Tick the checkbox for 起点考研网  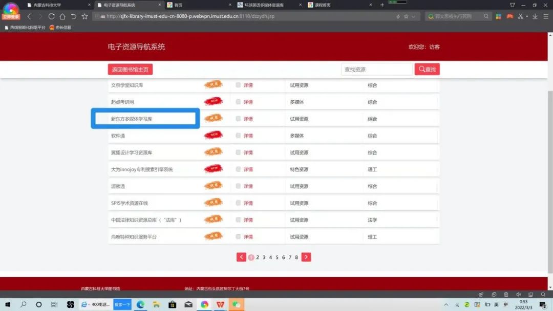tap(238, 102)
